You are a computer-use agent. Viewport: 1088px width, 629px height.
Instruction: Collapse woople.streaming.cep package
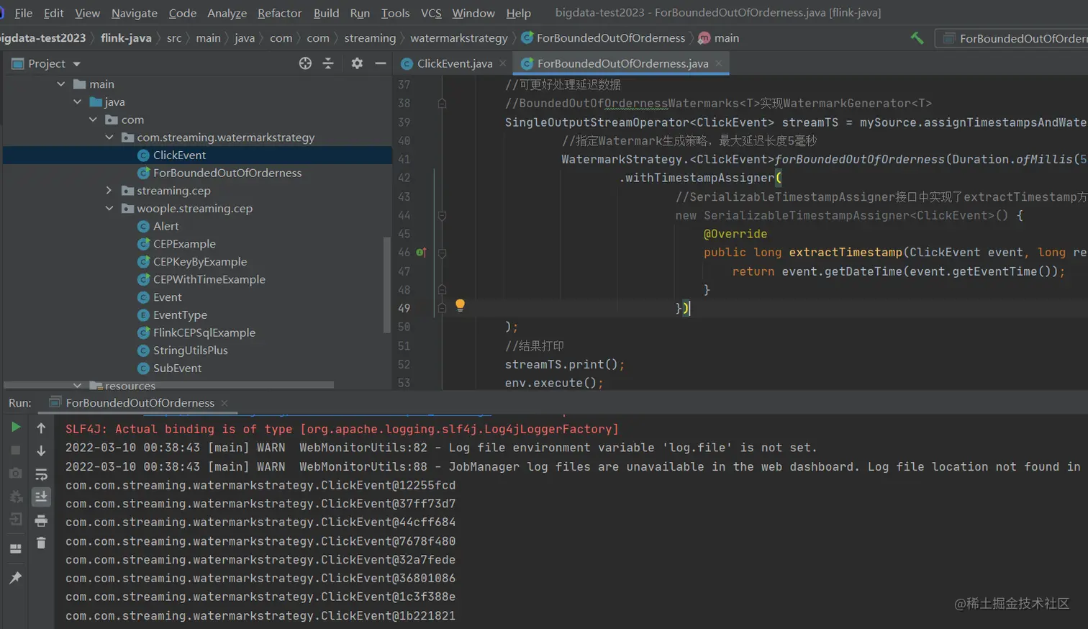click(x=109, y=209)
